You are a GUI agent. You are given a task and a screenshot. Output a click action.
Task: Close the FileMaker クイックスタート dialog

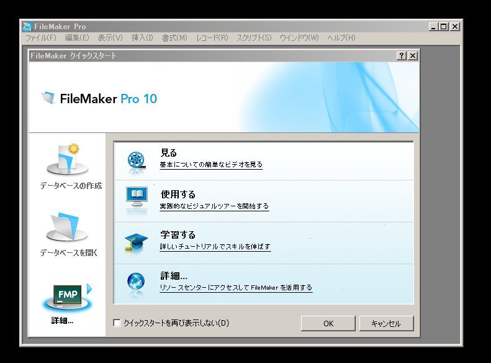(x=413, y=56)
